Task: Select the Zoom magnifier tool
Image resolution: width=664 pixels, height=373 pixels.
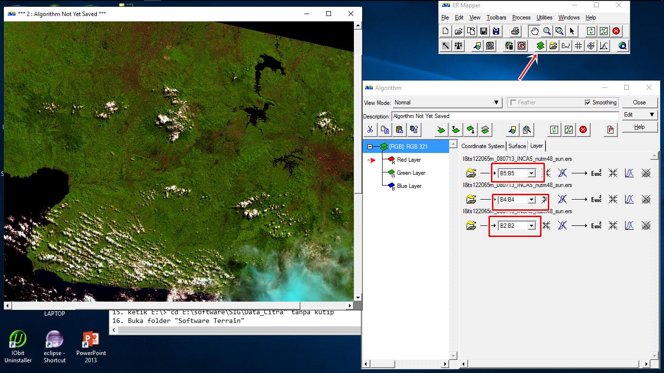Action: coord(547,31)
